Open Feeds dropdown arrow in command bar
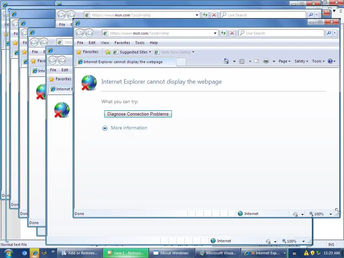344x258 pixels. click(250, 61)
